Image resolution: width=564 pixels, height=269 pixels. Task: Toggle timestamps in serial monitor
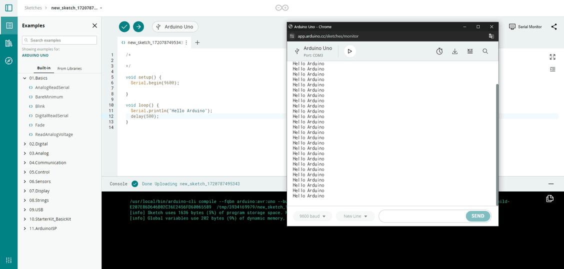[439, 51]
